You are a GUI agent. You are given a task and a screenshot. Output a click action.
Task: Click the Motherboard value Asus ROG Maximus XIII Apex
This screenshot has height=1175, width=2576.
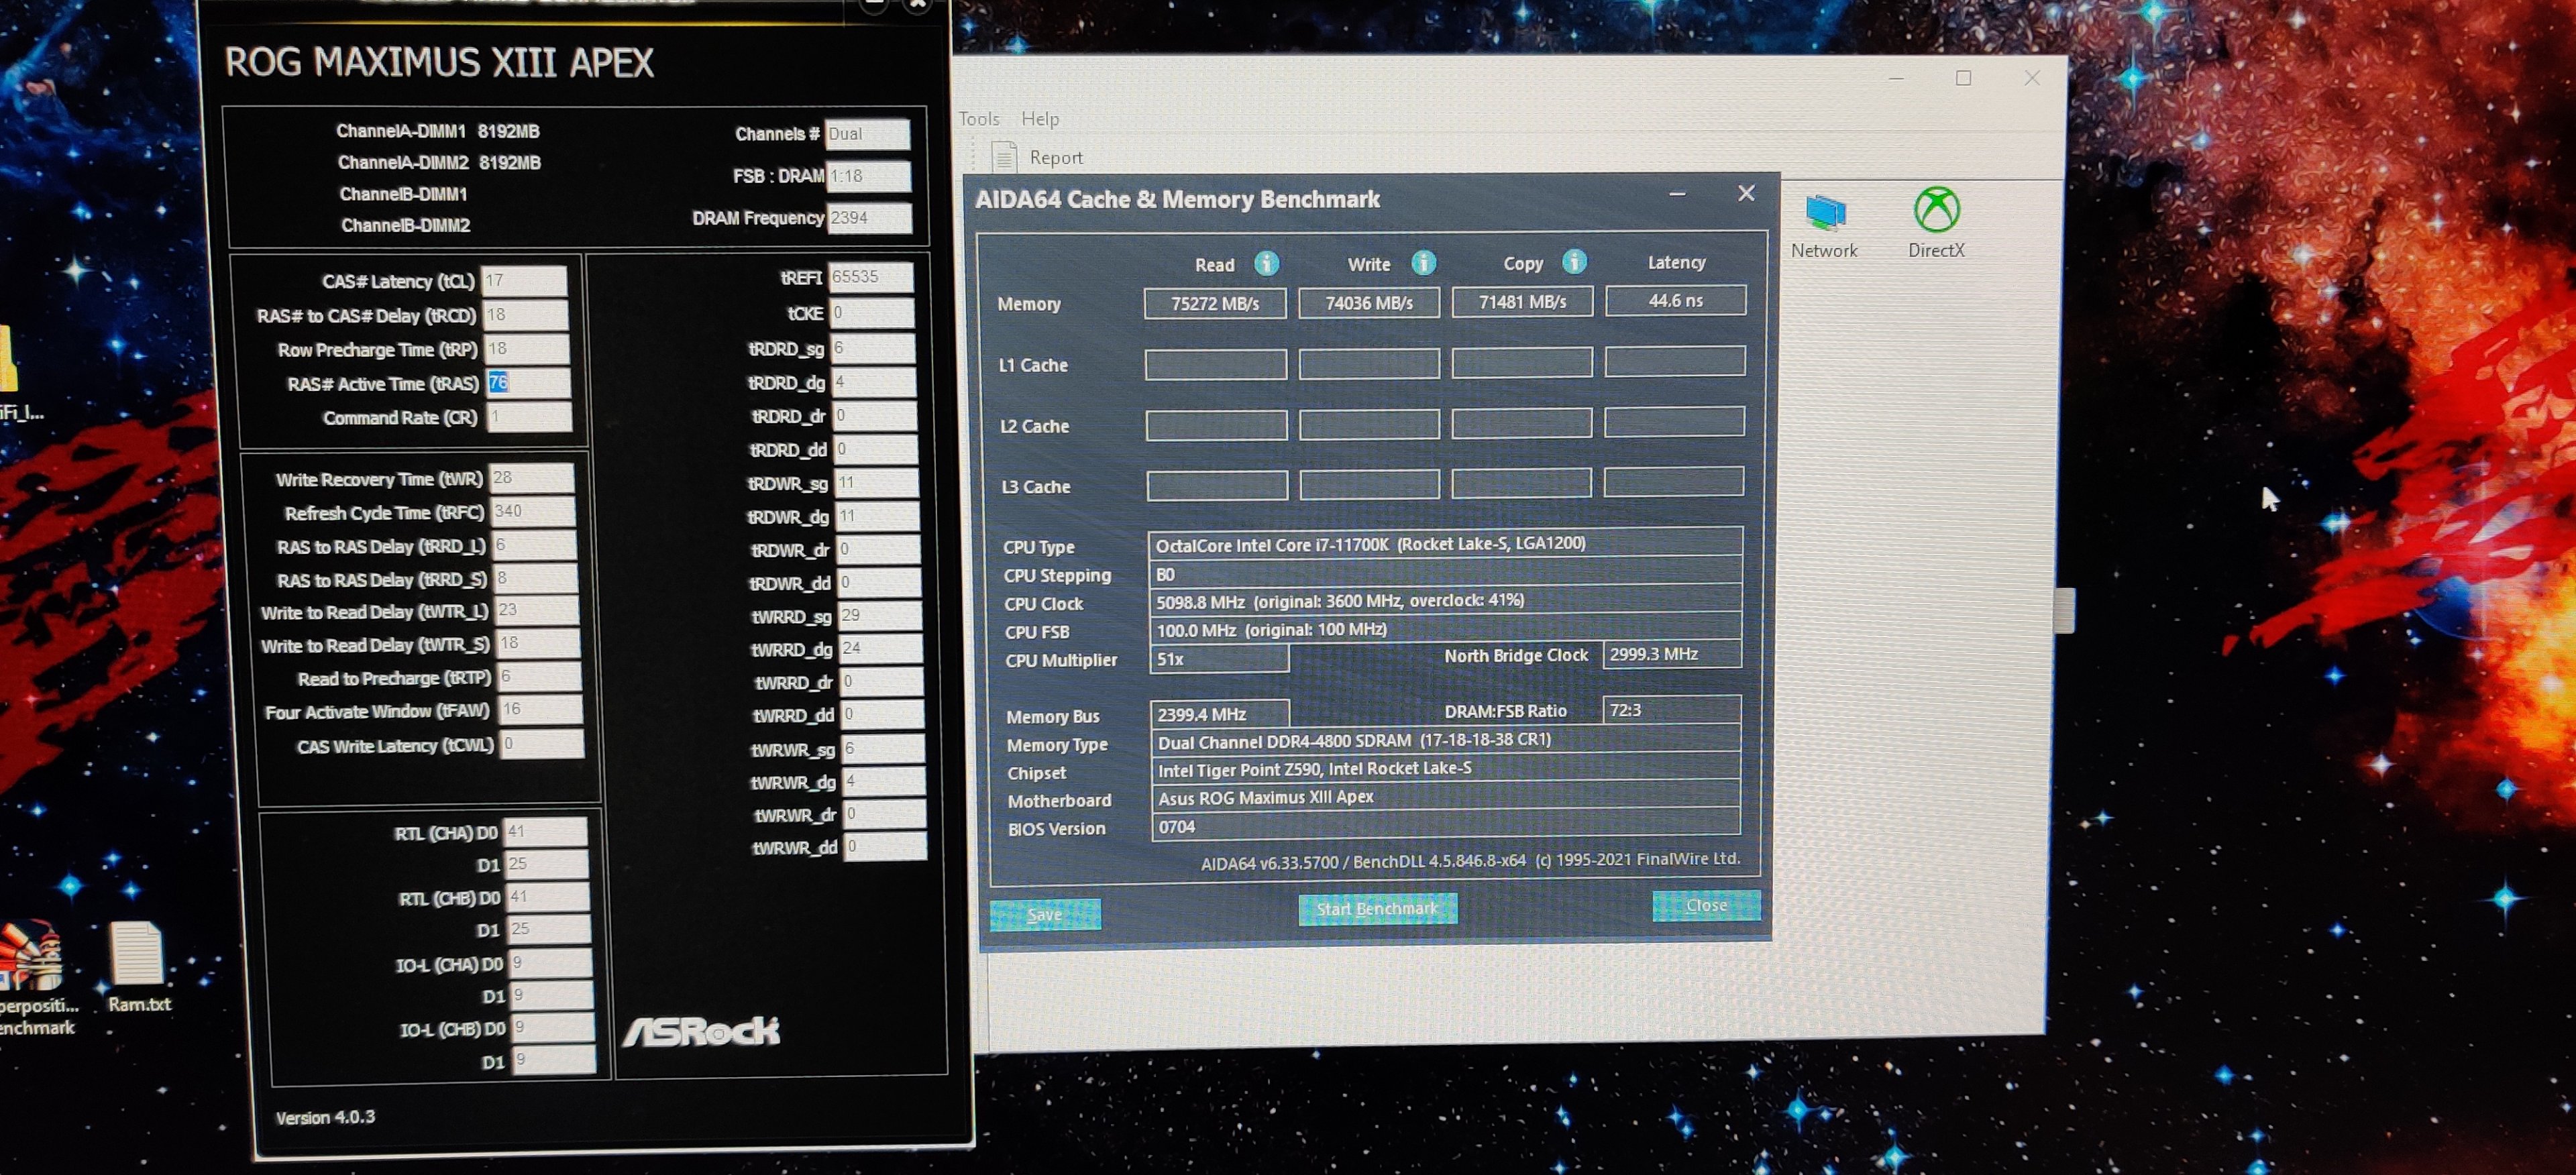point(1266,798)
